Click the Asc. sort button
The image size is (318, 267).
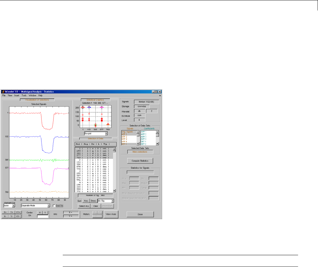click(x=86, y=201)
